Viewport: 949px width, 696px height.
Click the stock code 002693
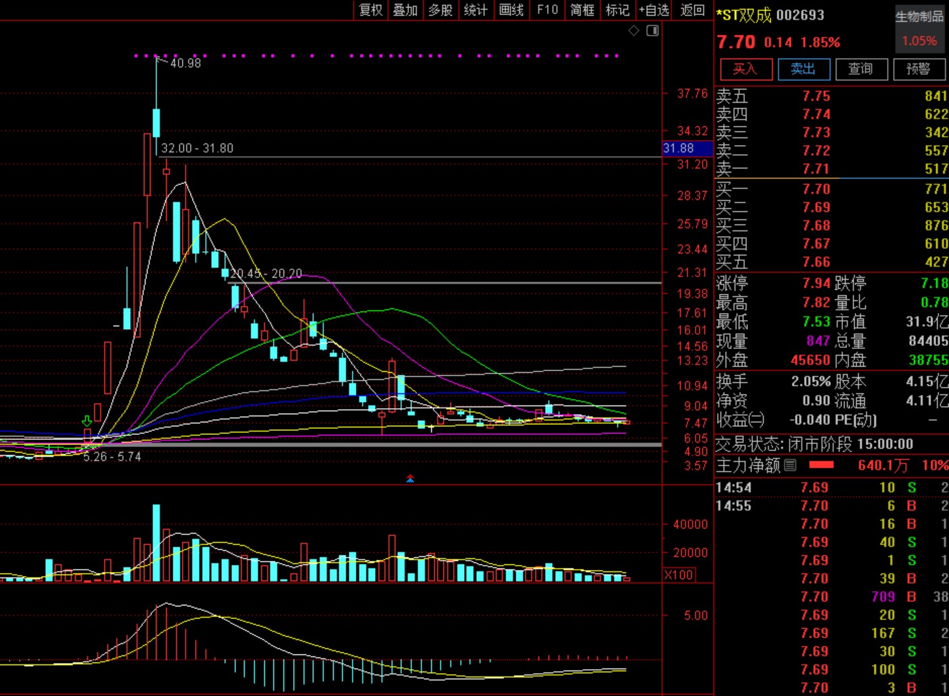pos(800,15)
